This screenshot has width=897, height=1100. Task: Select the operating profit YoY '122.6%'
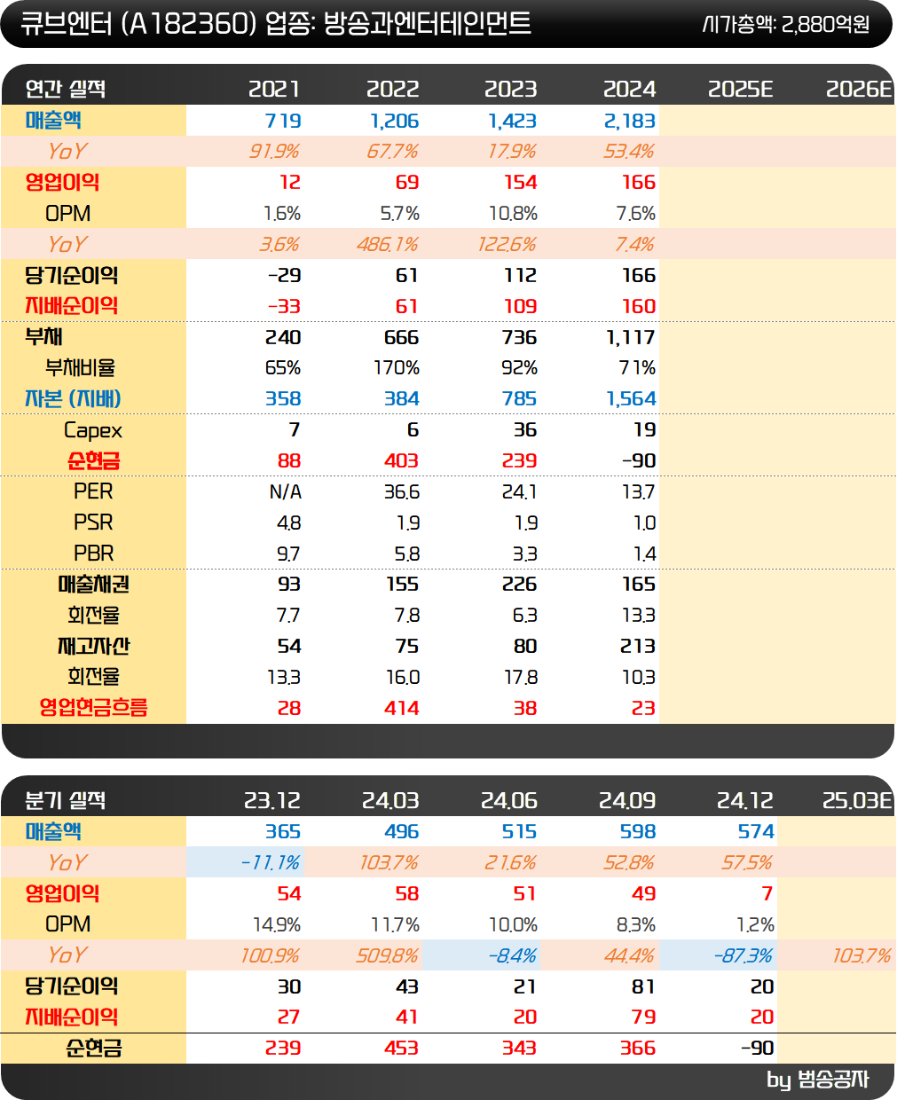(507, 244)
